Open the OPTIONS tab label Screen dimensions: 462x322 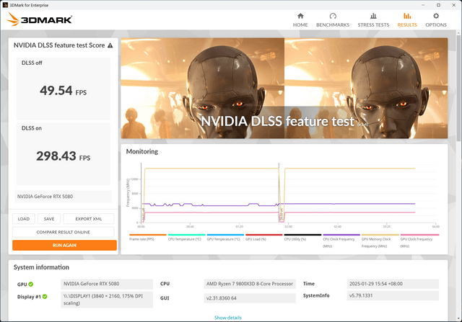(436, 25)
